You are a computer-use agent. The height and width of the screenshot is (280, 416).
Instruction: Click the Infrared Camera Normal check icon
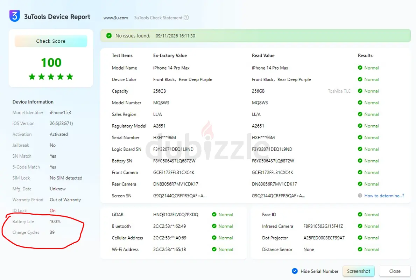[x=360, y=226]
